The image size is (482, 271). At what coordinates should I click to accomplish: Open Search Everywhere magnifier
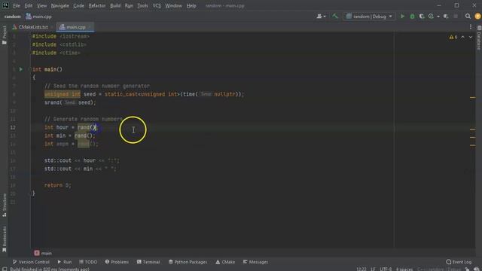468,17
